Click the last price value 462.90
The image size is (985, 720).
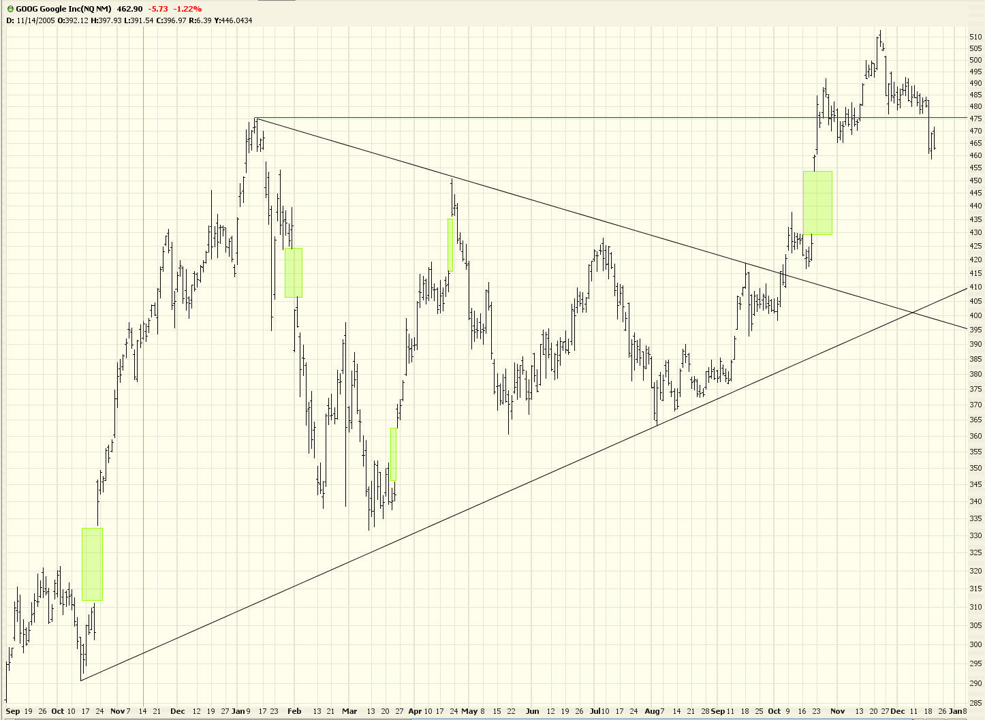pyautogui.click(x=130, y=9)
